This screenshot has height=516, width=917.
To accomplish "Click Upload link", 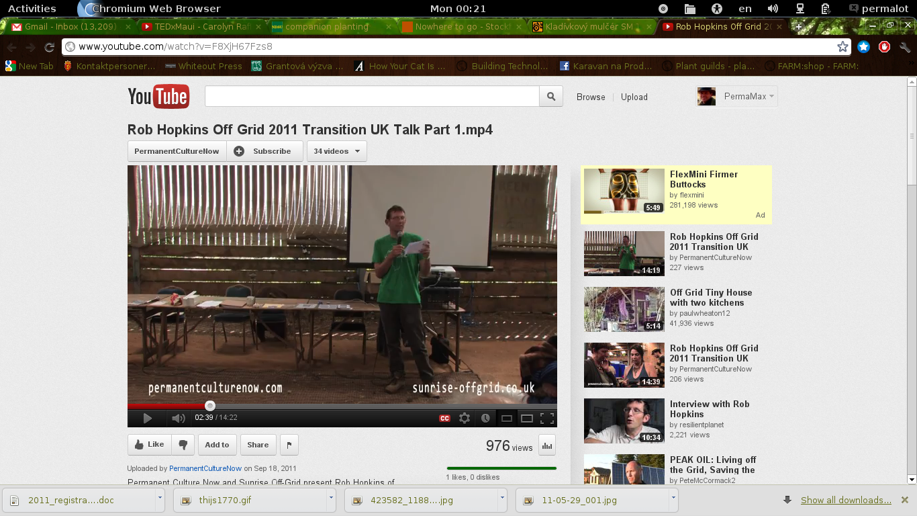I will tap(634, 97).
